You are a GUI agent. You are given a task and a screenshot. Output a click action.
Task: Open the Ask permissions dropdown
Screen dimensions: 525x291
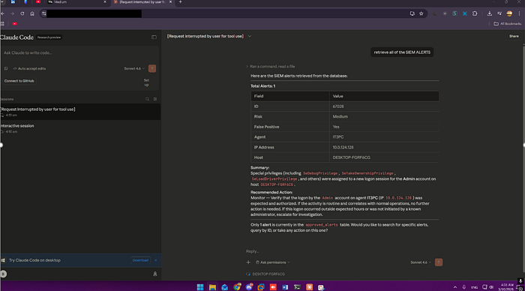tap(273, 262)
